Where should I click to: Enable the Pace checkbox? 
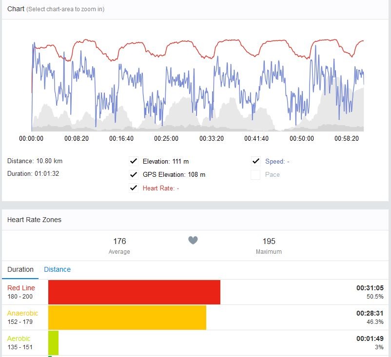pos(255,175)
